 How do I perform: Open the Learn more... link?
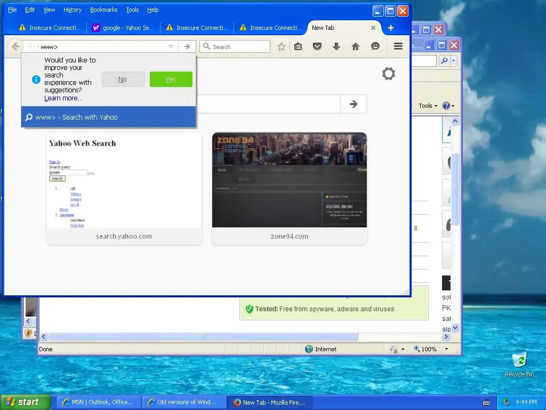tap(63, 98)
